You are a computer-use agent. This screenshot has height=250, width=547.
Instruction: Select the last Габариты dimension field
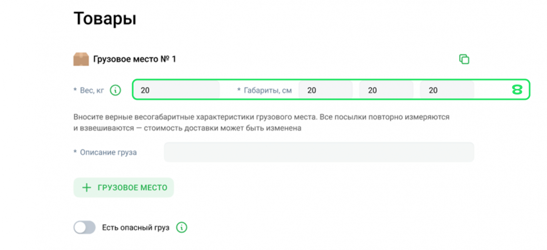pyautogui.click(x=447, y=90)
